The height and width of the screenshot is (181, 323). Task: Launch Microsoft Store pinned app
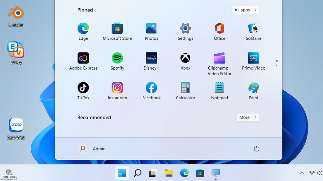coord(117,32)
